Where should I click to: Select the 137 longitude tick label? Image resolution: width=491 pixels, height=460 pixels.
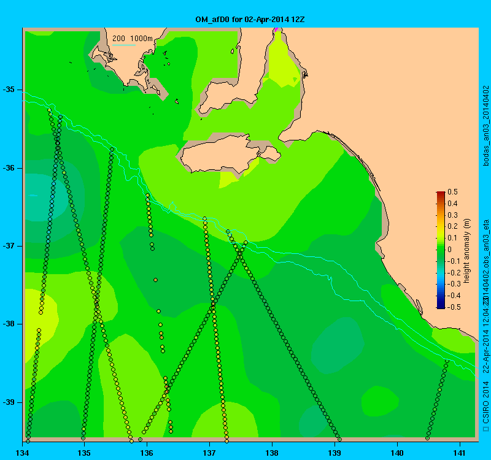point(209,453)
